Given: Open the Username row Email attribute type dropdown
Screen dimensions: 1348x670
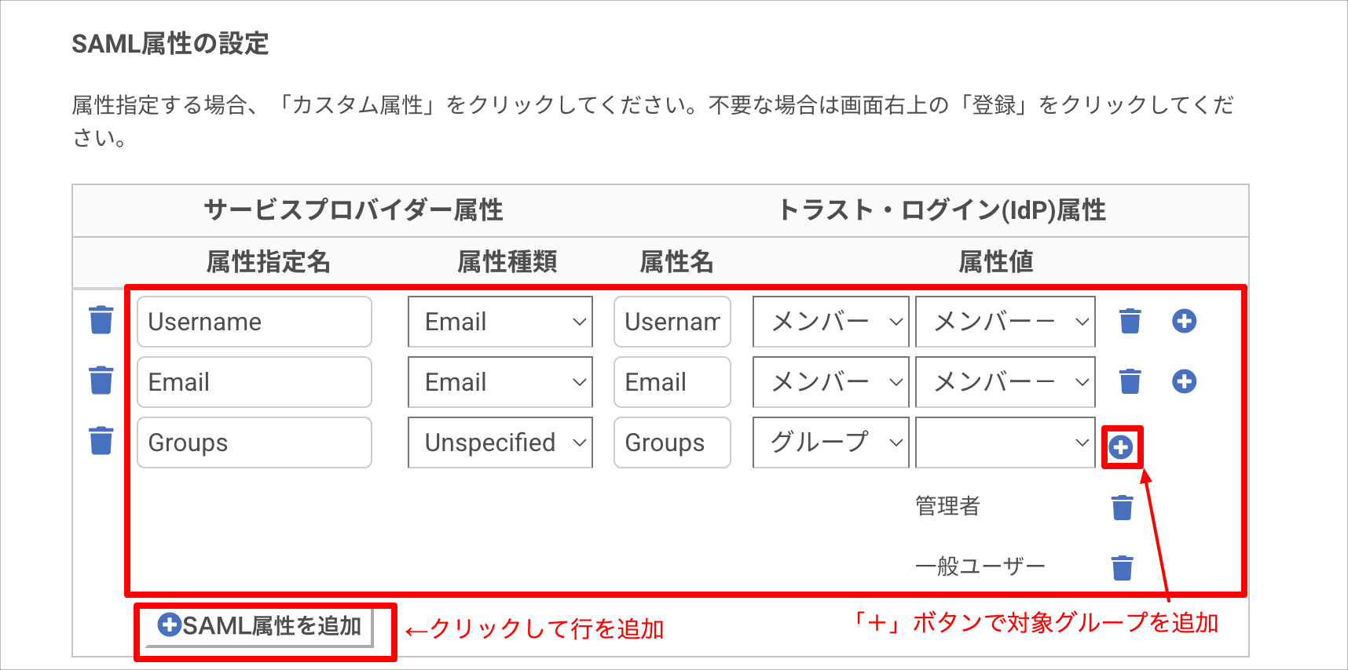Looking at the screenshot, I should coord(500,322).
